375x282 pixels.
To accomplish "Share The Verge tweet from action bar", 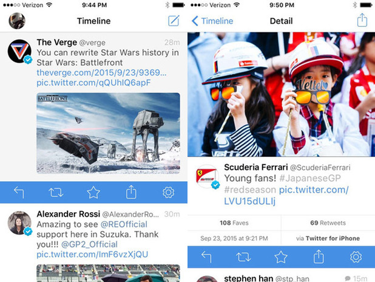I will point(131,191).
